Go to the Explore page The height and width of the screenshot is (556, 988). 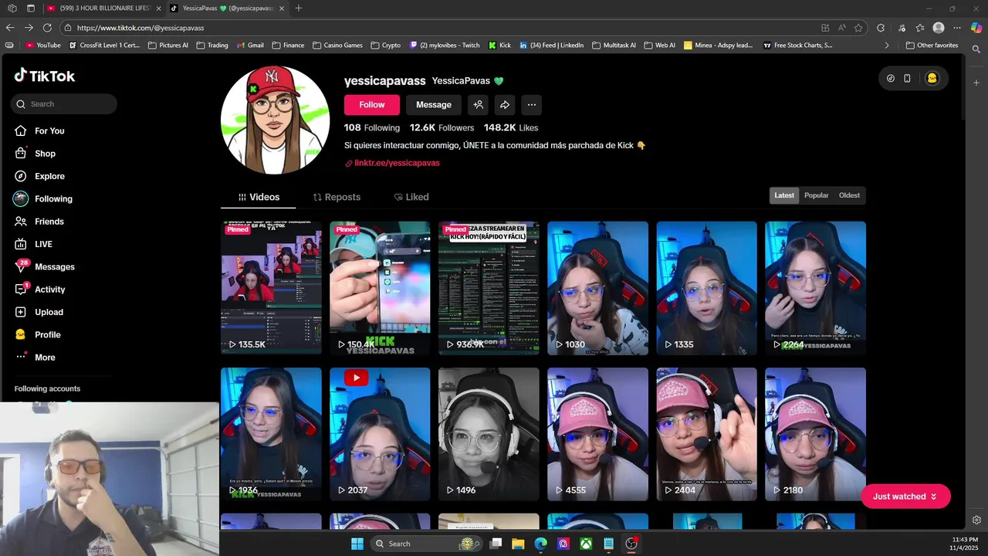point(39,176)
